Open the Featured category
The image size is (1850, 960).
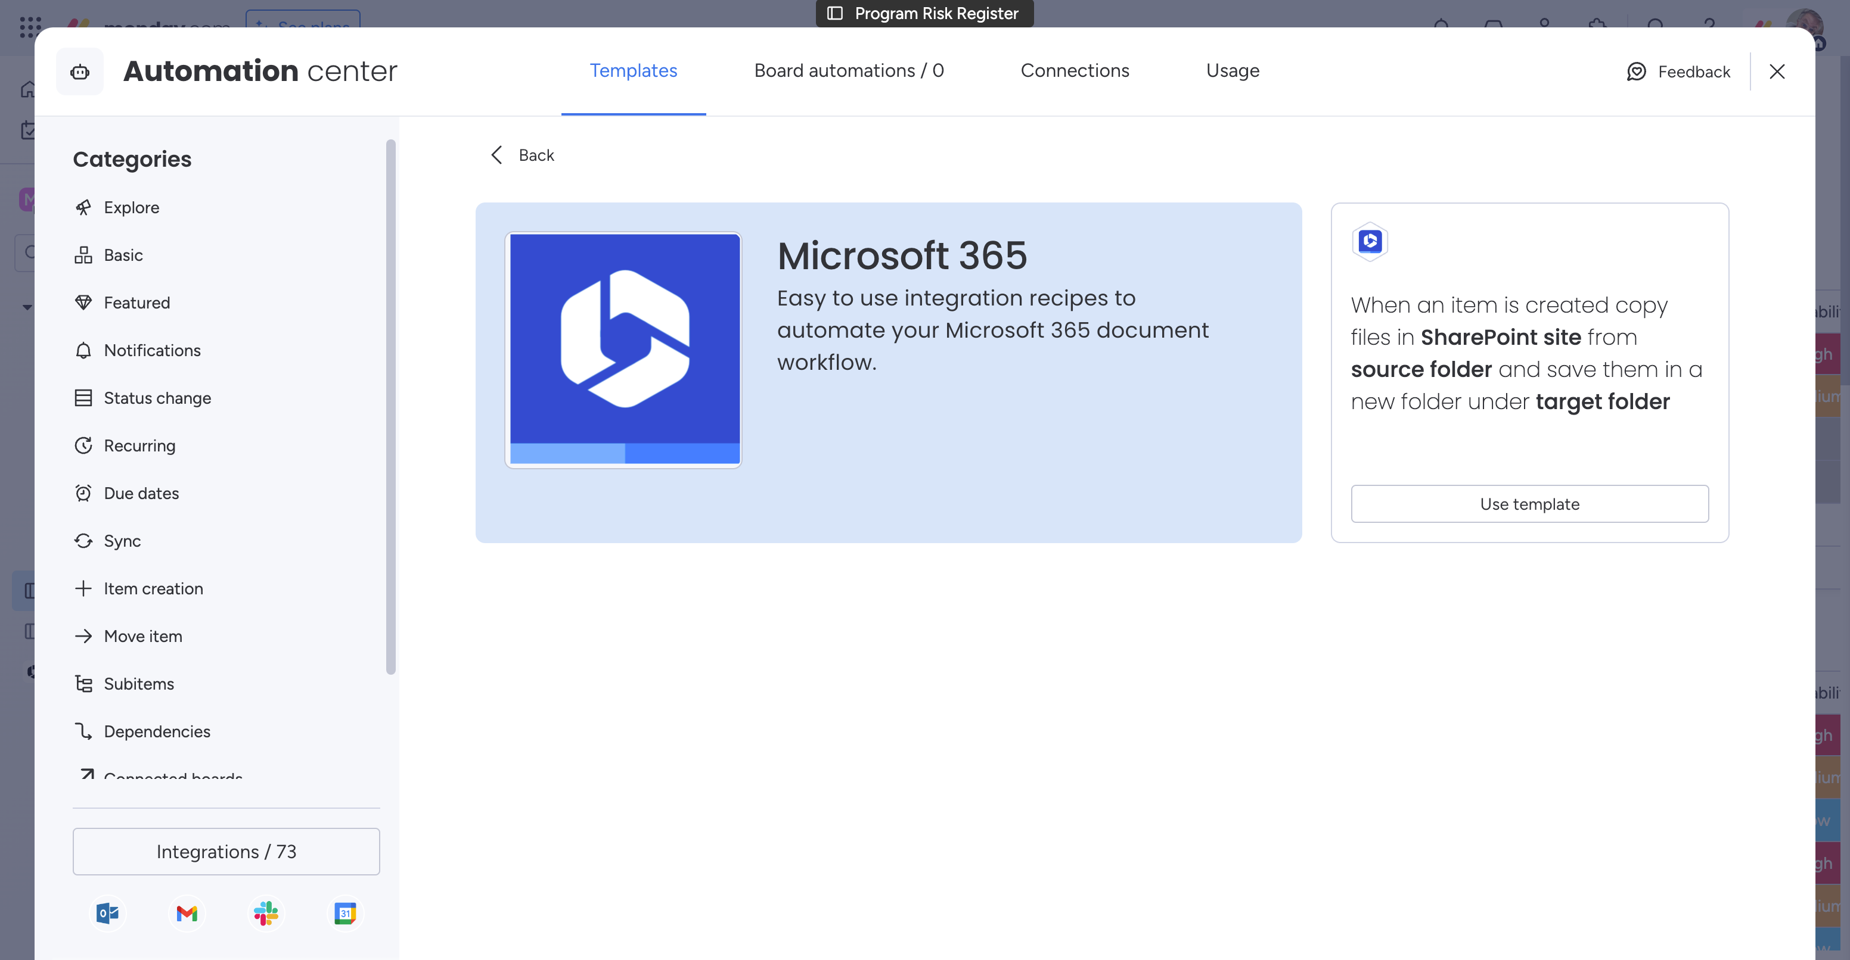(x=136, y=303)
